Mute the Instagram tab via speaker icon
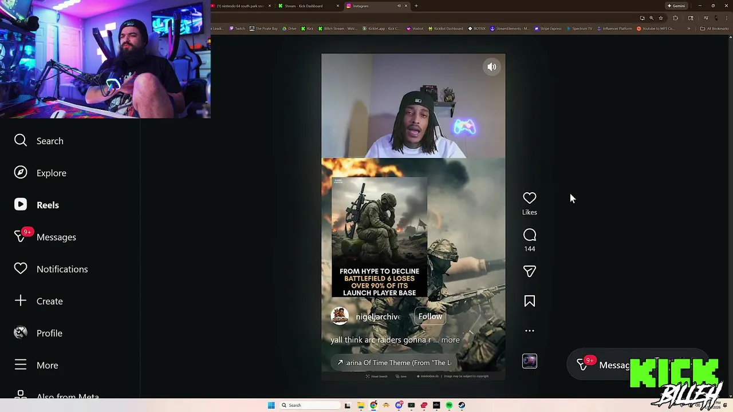The image size is (733, 412). click(399, 6)
